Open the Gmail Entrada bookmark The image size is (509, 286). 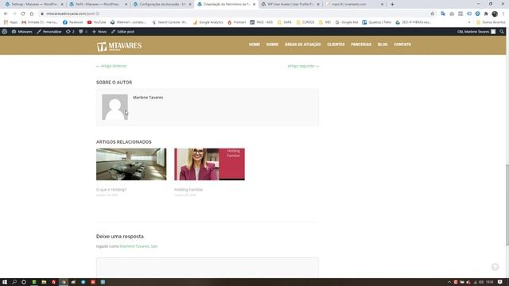[x=40, y=22]
